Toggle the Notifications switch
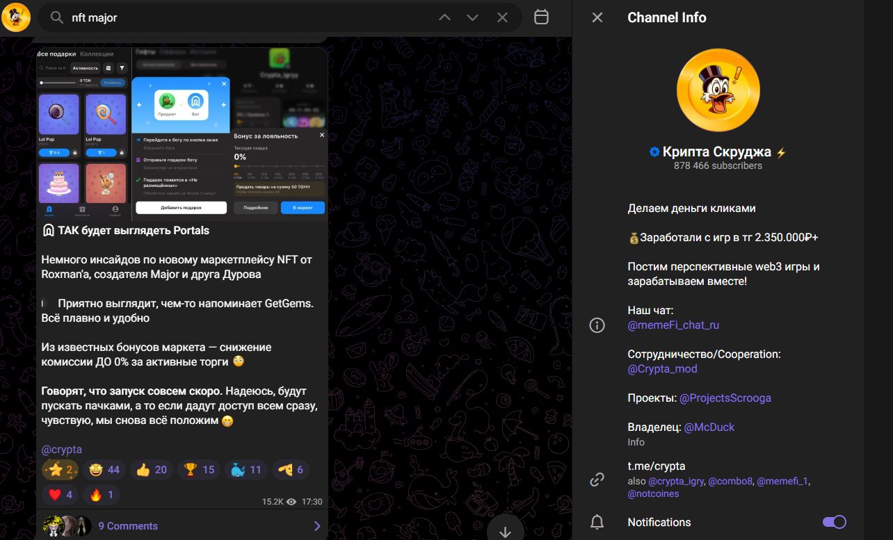 pos(834,522)
